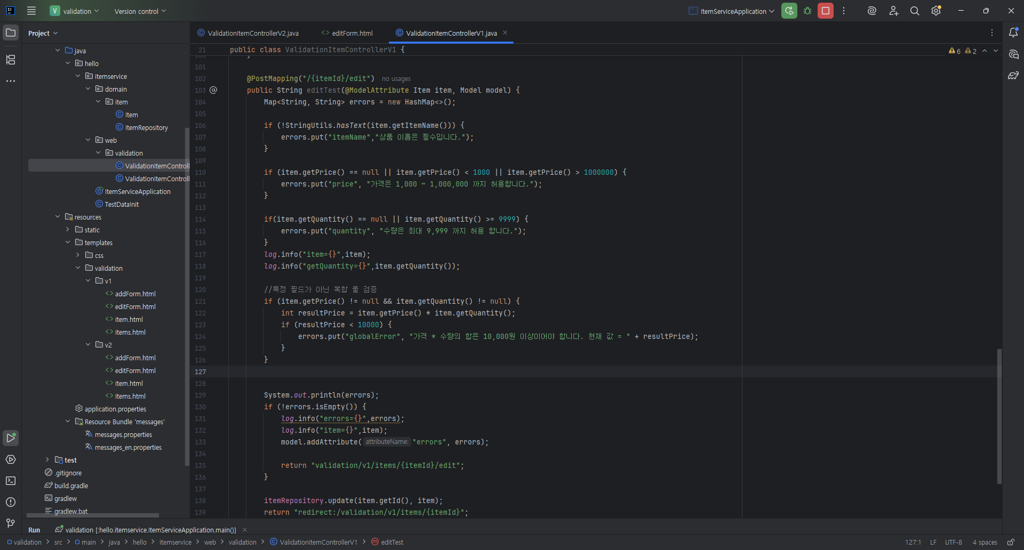1024x550 pixels.
Task: Open ItemServiceApplication run configuration dropdown
Action: 731,11
